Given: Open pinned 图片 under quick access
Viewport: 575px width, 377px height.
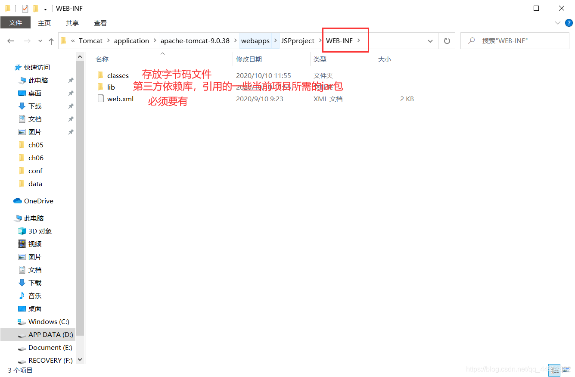Looking at the screenshot, I should click(35, 132).
